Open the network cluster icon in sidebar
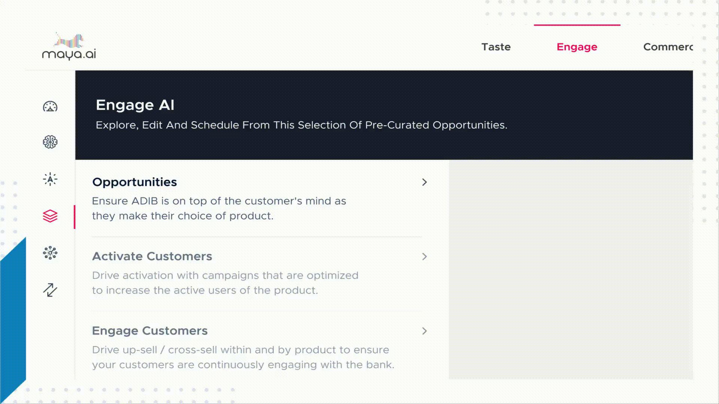The image size is (719, 404). 50,253
